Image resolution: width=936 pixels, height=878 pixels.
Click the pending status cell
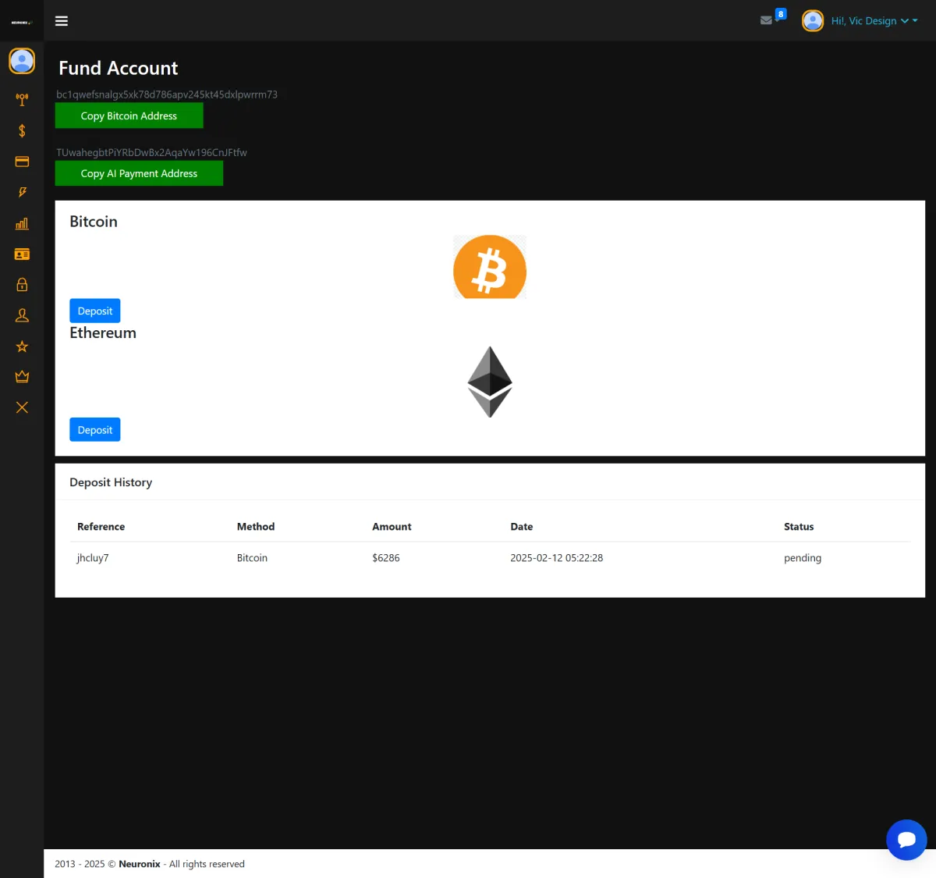[x=803, y=558]
